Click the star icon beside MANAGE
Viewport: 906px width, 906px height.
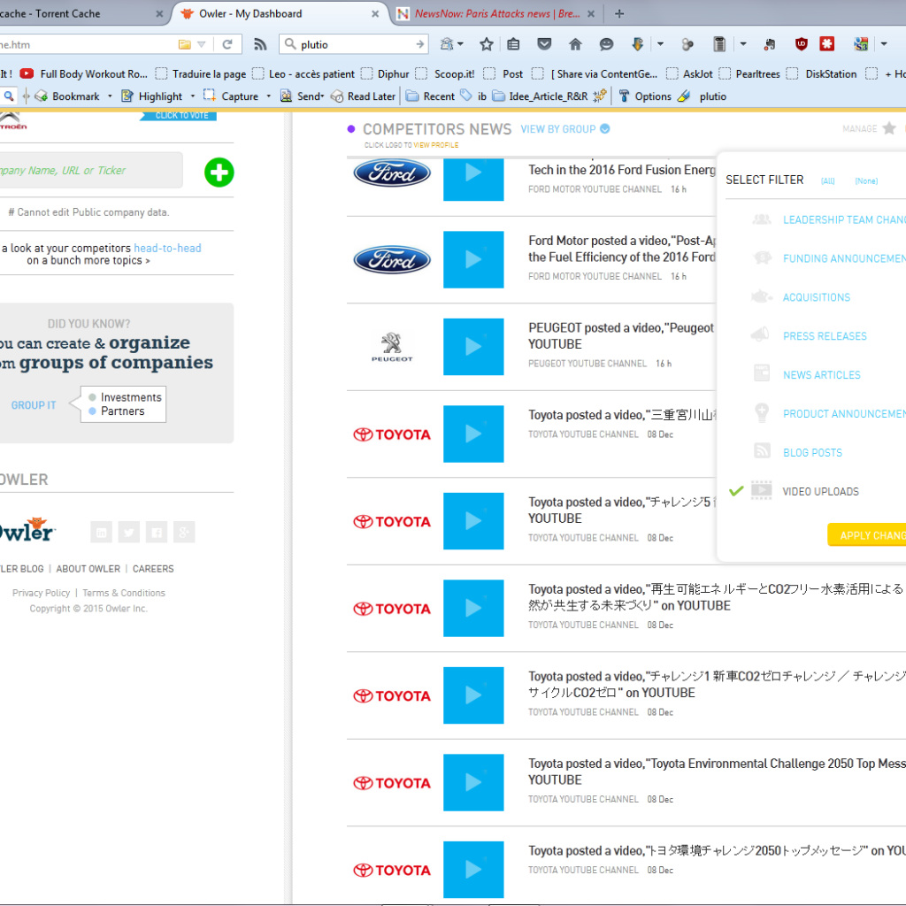click(889, 128)
